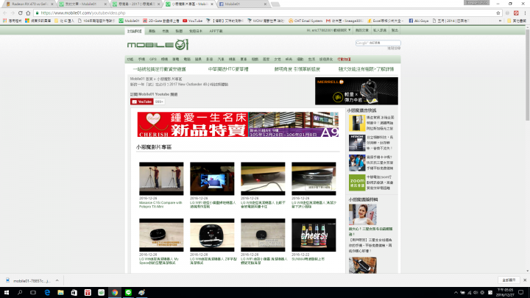Open the Manaice C15i tripod comparison video thumbnail
Screen dimensions: 530x298
[x=161, y=178]
